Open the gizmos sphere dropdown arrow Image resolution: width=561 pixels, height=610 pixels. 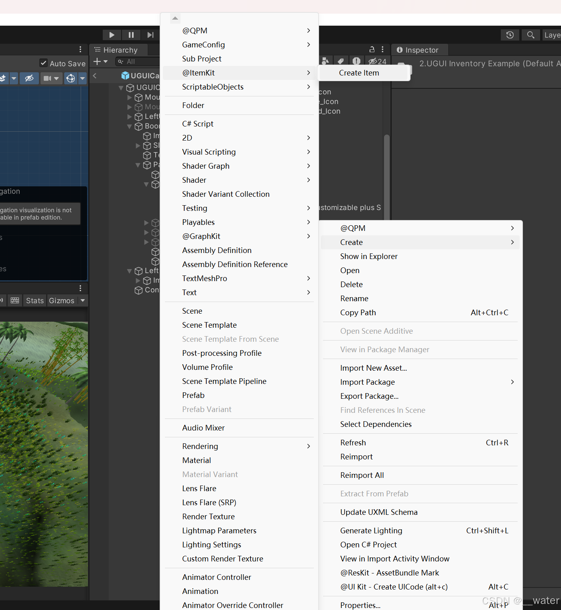pos(83,78)
